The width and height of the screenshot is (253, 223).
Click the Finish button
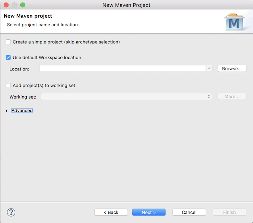tap(230, 212)
